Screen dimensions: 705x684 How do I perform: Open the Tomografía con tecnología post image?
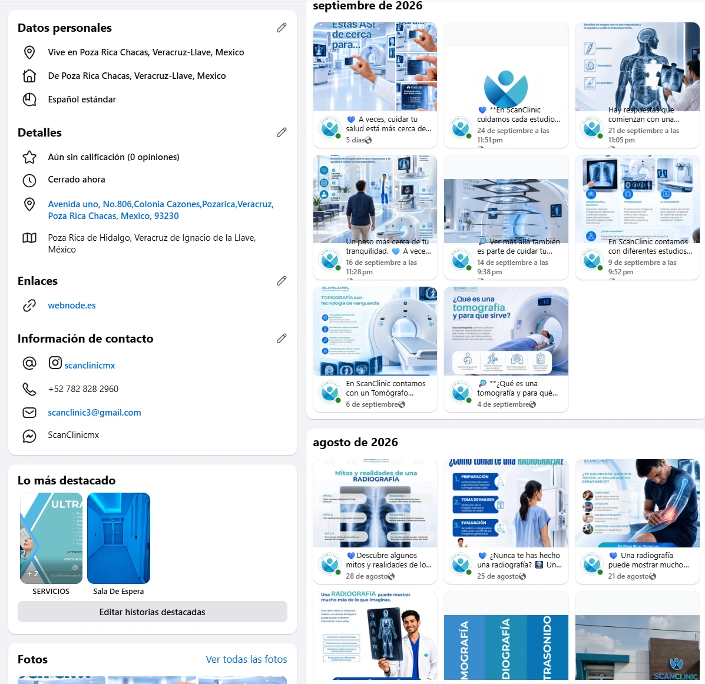[375, 331]
